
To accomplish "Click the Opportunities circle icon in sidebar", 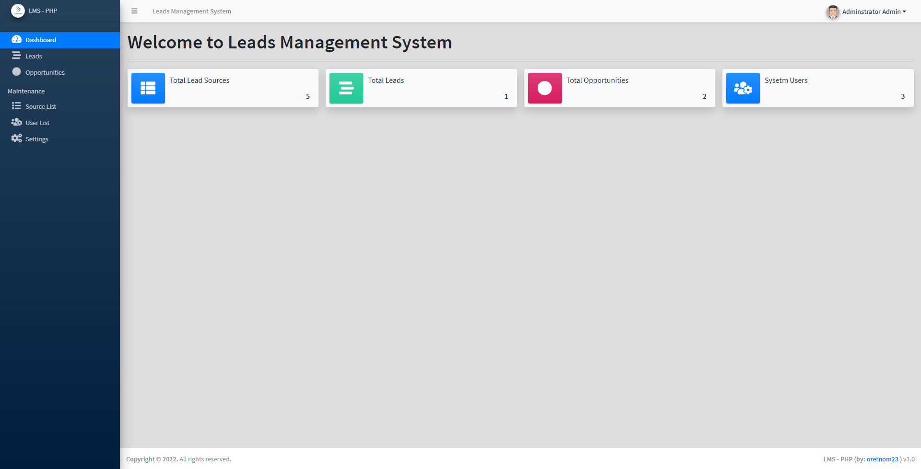I will pyautogui.click(x=16, y=72).
